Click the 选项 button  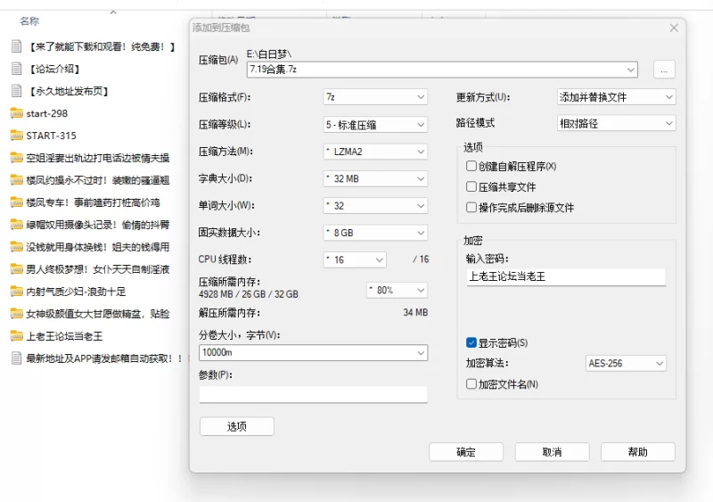point(237,426)
